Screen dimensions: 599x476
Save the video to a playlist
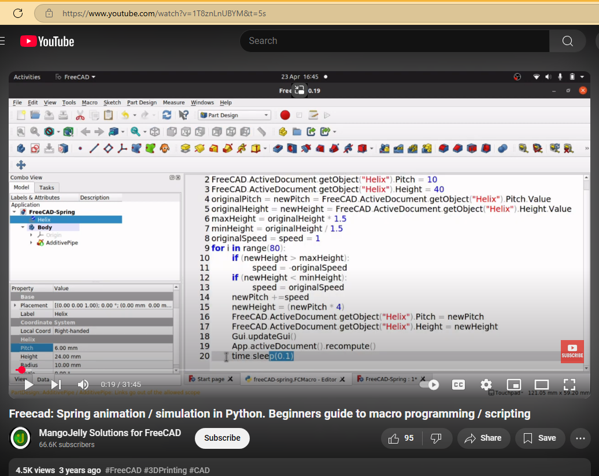(539, 438)
